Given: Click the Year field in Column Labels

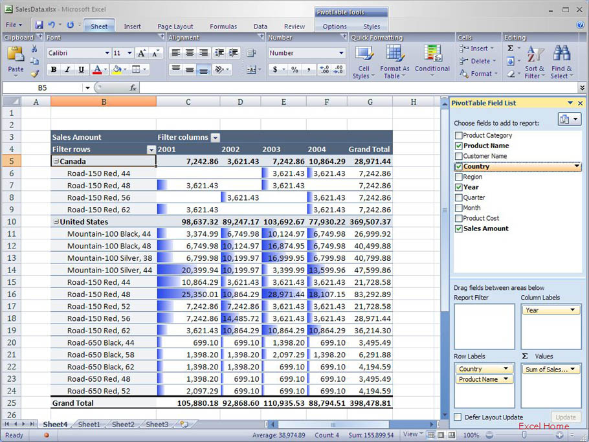Looking at the screenshot, I should pos(550,310).
